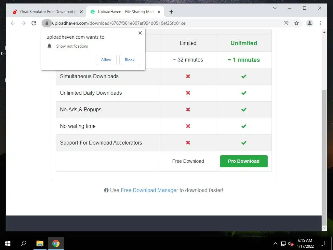Screen dimensions: 333x250
Task: Click the browser forward arrow
Action: [23, 23]
